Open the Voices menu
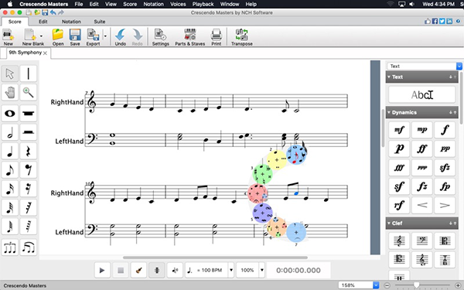Image resolution: width=464 pixels, height=290 pixels. point(178,4)
